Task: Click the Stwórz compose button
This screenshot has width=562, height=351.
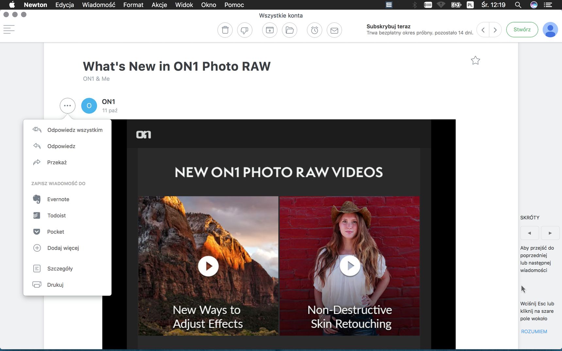Action: [x=522, y=29]
